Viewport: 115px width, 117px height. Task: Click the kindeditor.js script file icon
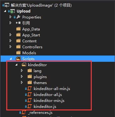click(30, 107)
